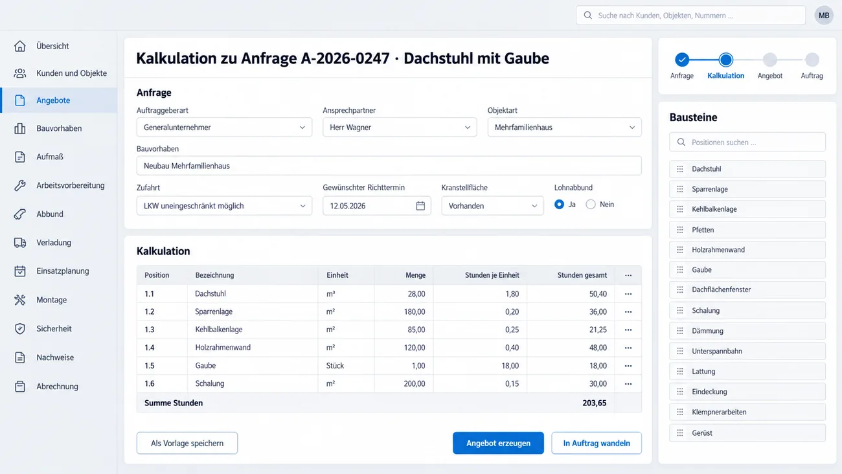
Task: Click the Gerüst Baustein
Action: coord(747,433)
